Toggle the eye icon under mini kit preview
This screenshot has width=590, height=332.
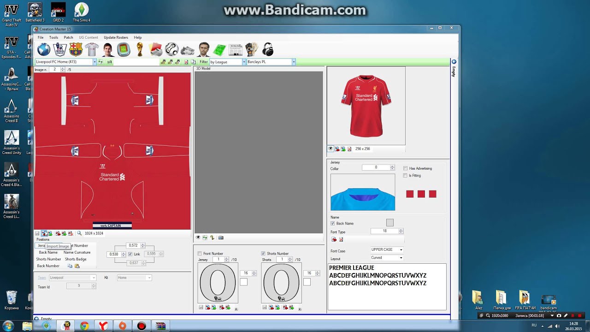pyautogui.click(x=330, y=148)
